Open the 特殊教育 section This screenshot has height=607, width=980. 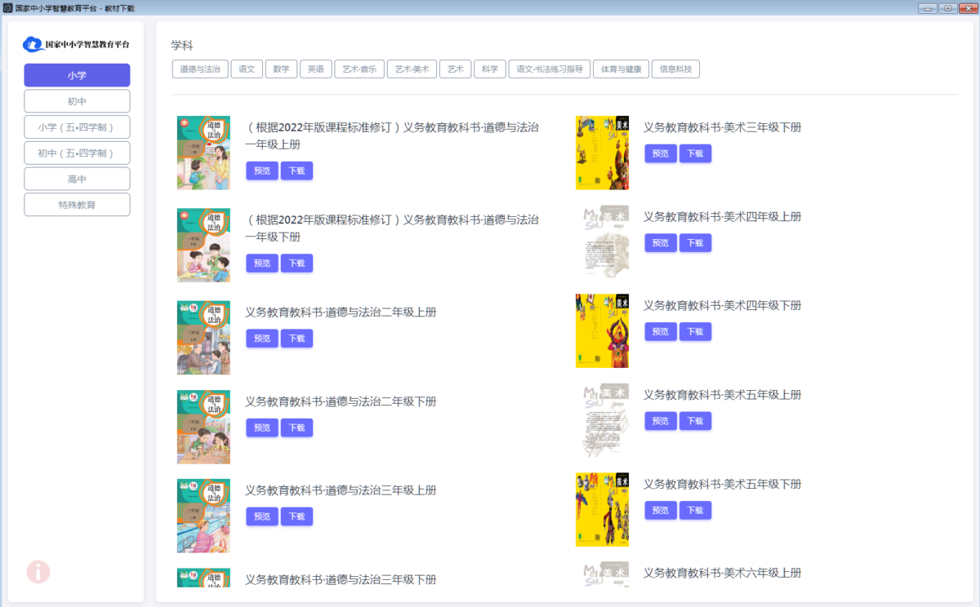pos(76,204)
